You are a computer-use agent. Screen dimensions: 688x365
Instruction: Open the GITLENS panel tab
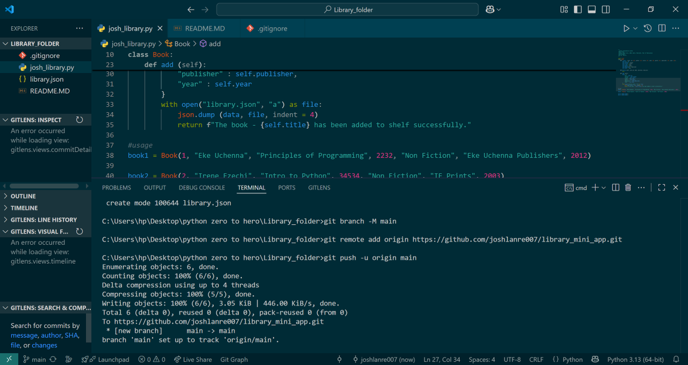[x=319, y=188]
